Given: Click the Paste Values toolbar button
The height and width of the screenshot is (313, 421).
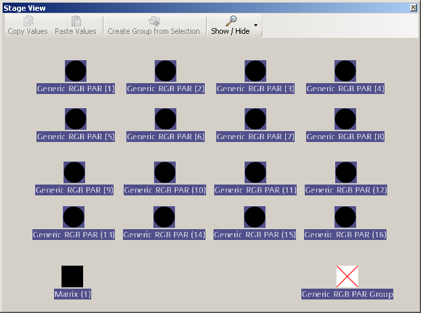Looking at the screenshot, I should click(x=76, y=26).
